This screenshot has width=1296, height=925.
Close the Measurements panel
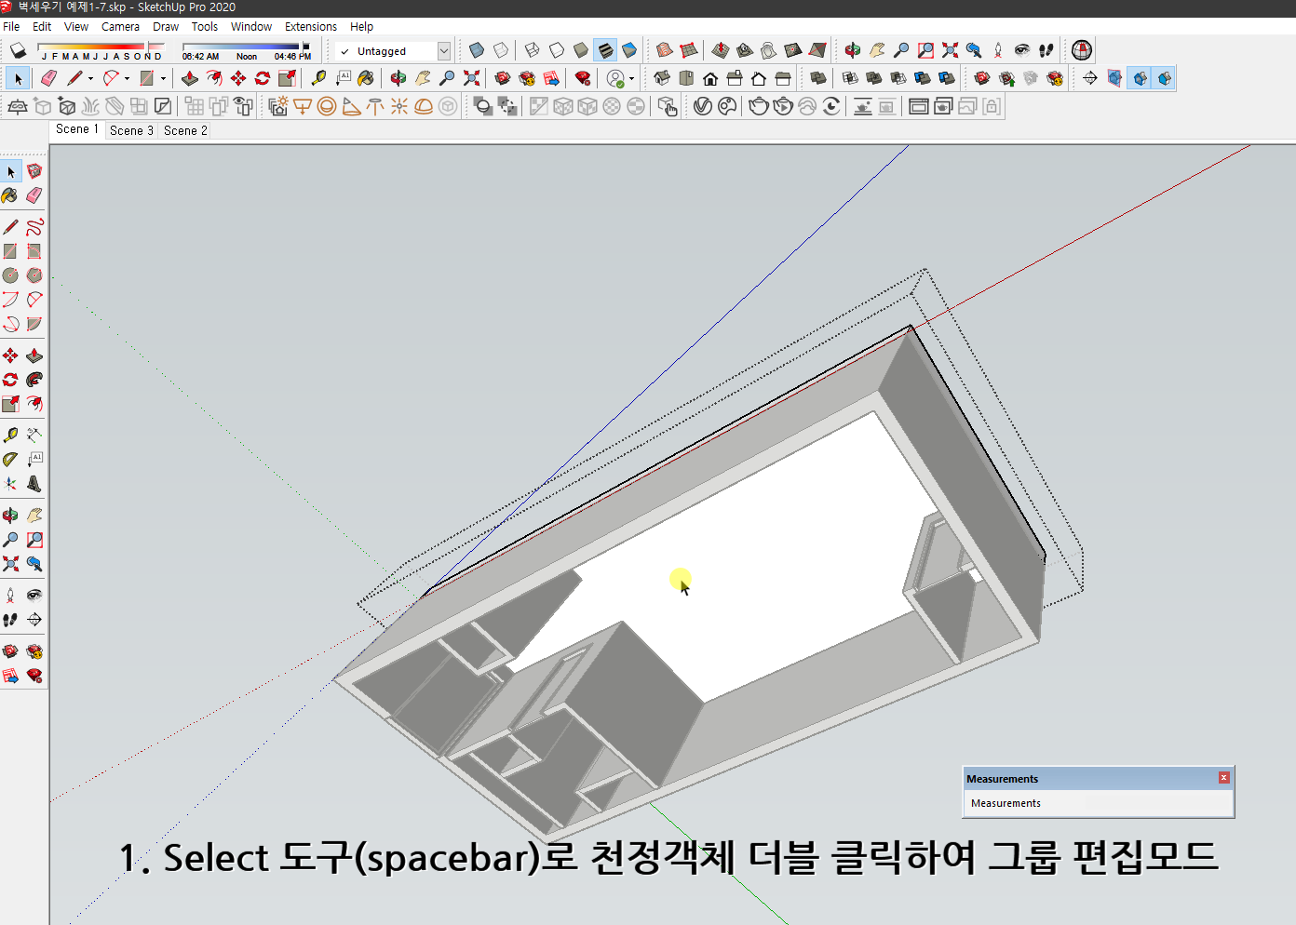pyautogui.click(x=1223, y=778)
